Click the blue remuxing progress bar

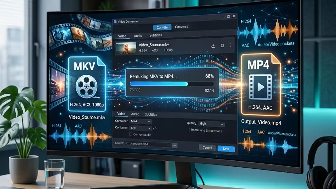(x=159, y=84)
